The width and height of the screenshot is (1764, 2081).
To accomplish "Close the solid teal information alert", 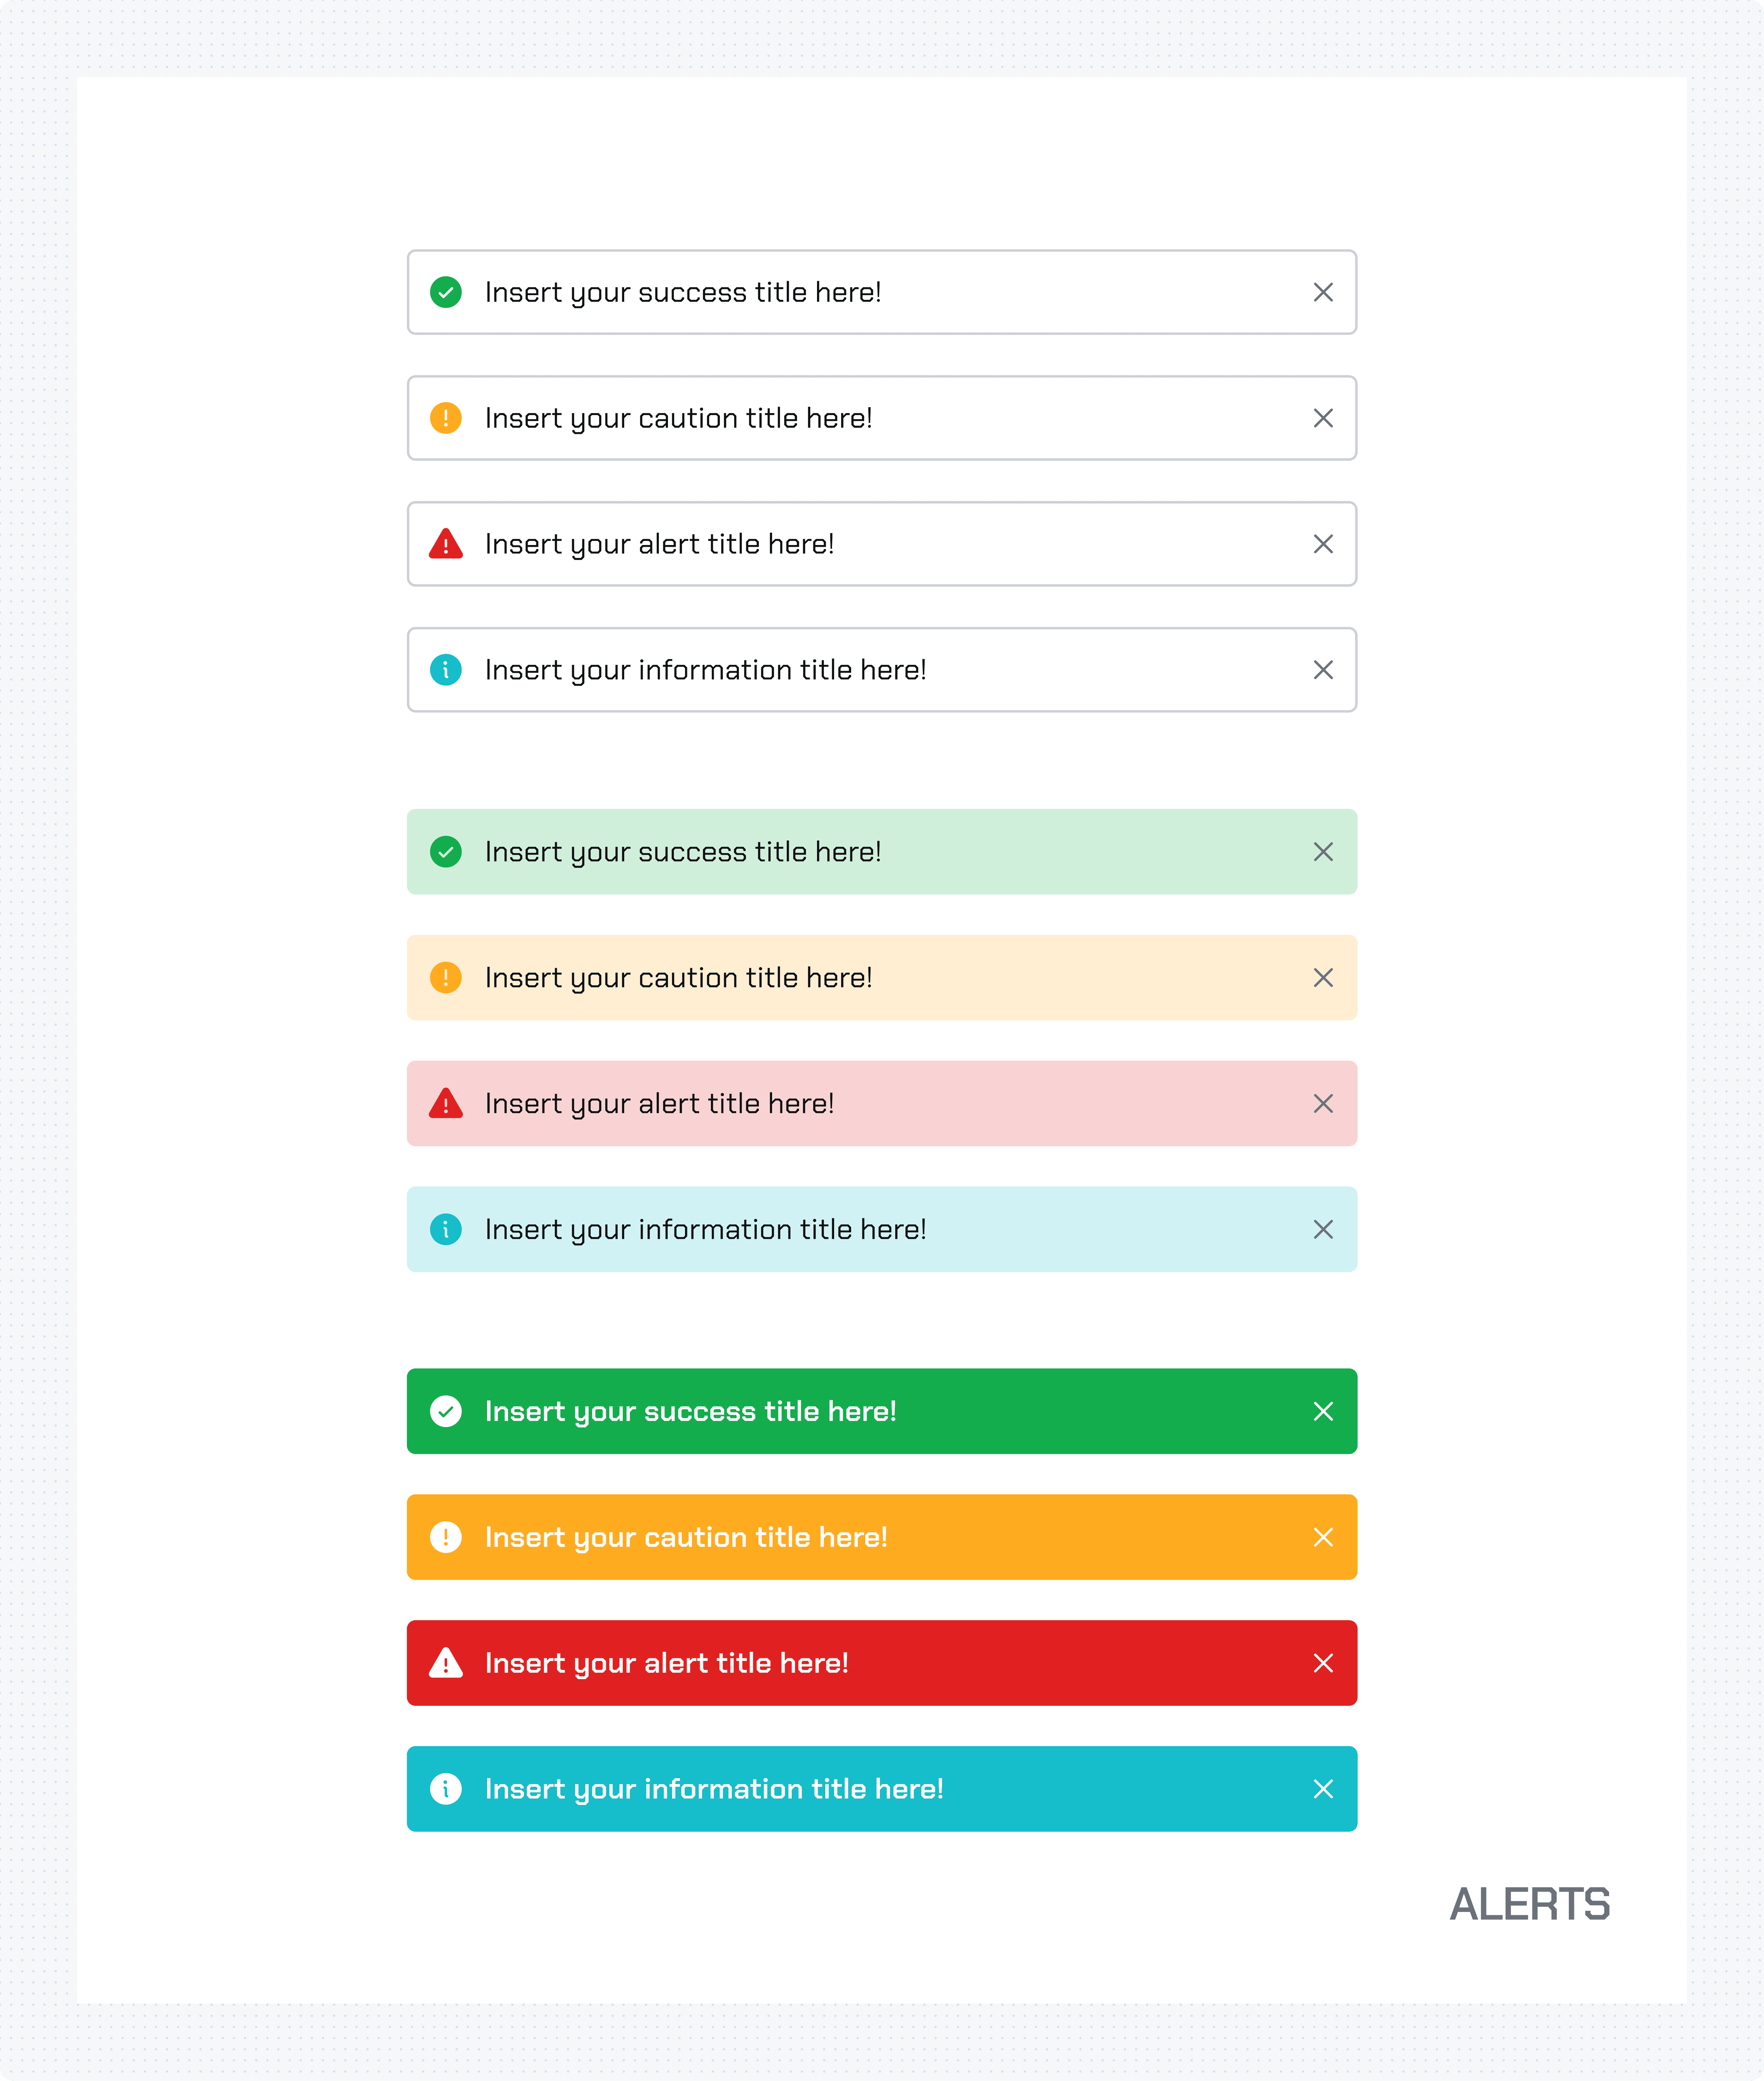I will click(1323, 1789).
